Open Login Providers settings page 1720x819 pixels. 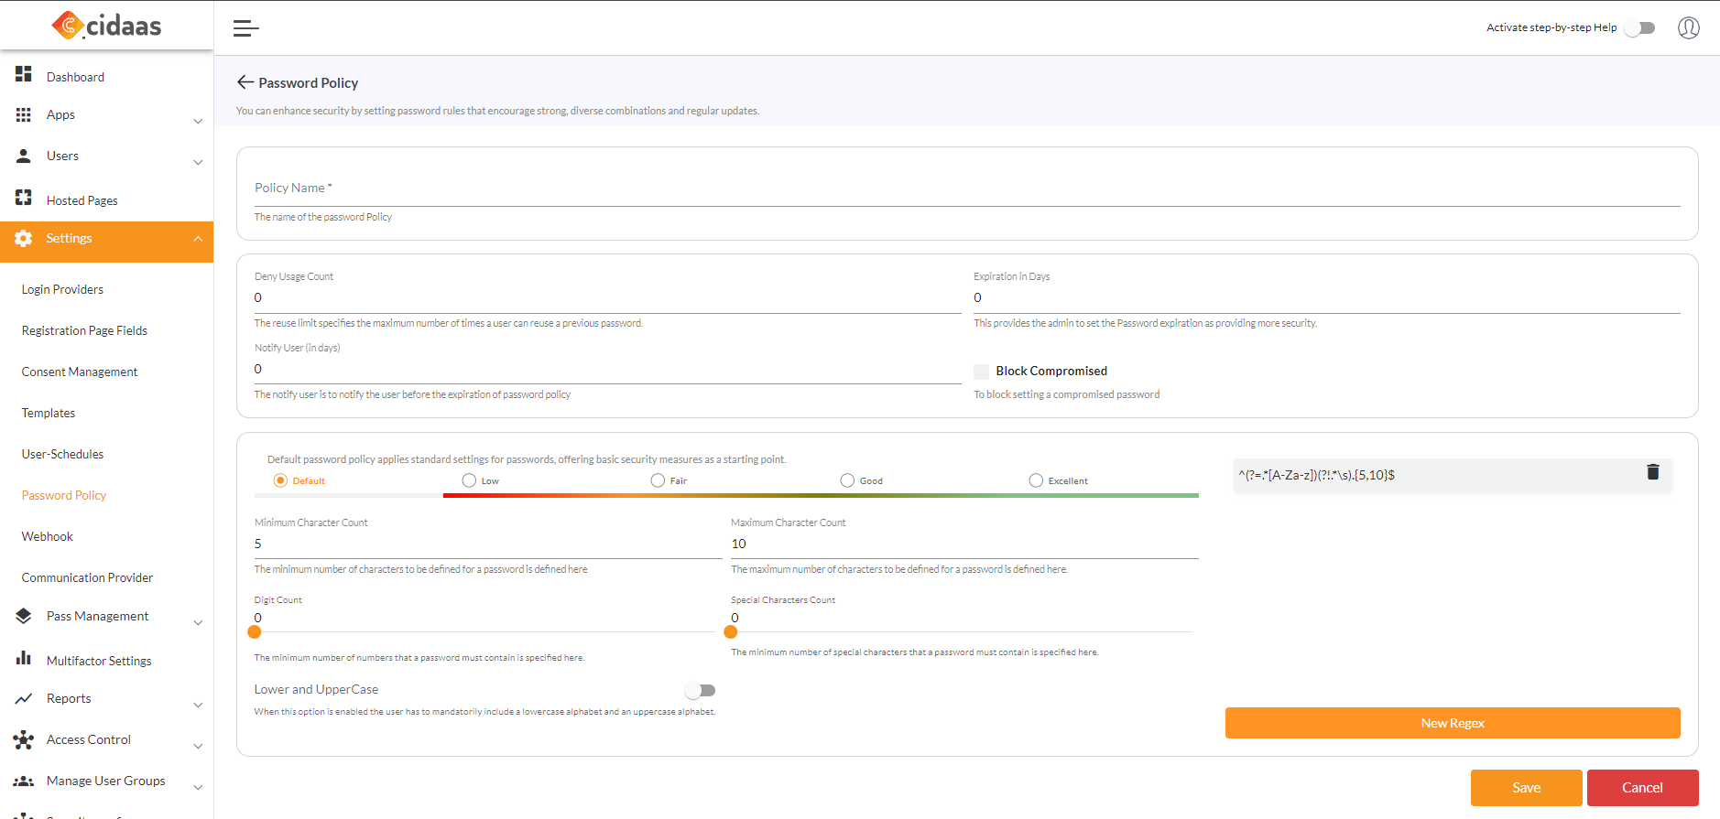[x=62, y=289]
